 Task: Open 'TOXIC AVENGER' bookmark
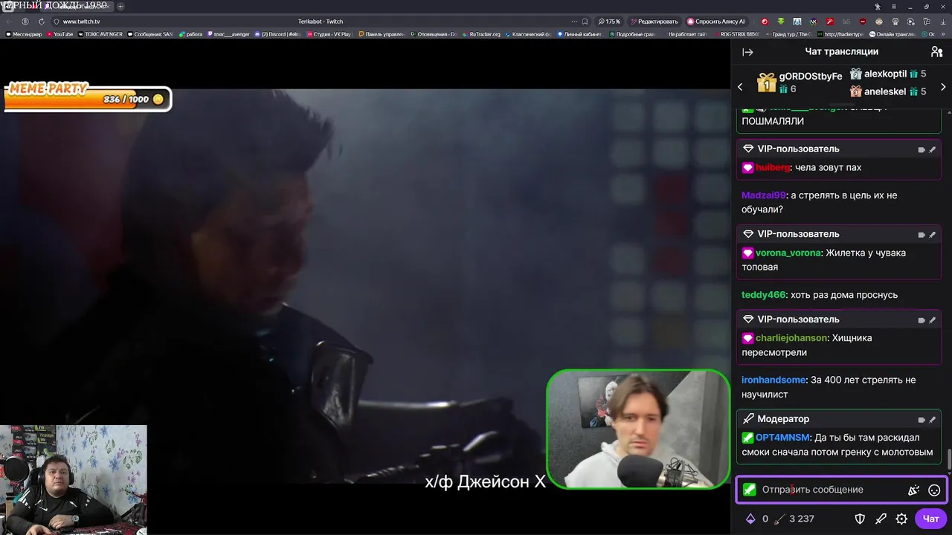click(100, 34)
